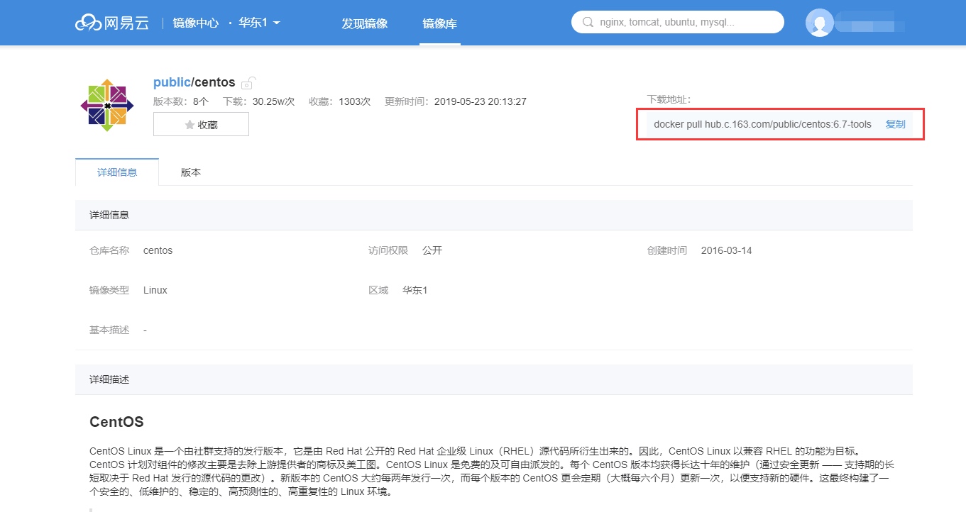The image size is (966, 512).
Task: Copy the docker pull address with 复制
Action: pos(896,124)
